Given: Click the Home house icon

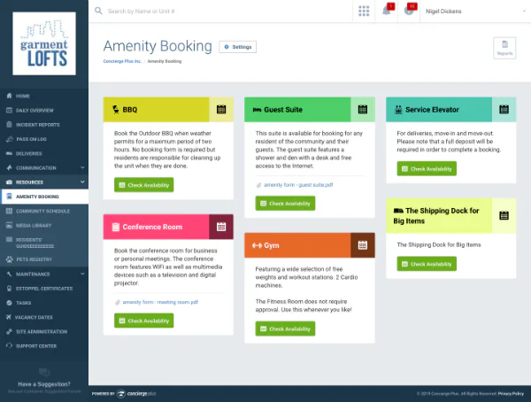Looking at the screenshot, I should click(x=10, y=96).
